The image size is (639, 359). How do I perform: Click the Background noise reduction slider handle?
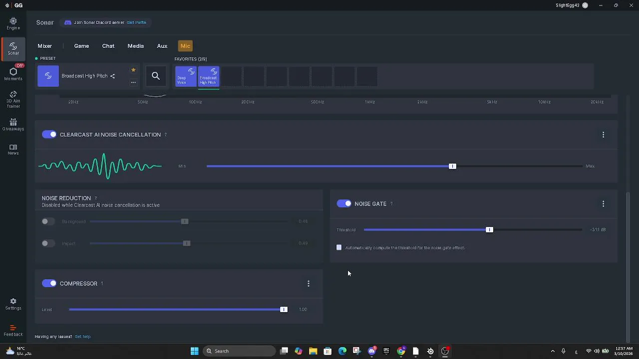[185, 221]
